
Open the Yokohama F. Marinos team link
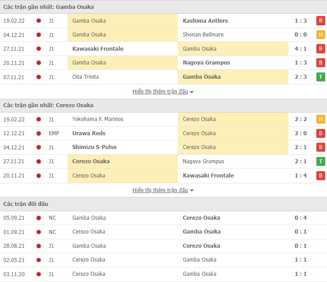98,119
